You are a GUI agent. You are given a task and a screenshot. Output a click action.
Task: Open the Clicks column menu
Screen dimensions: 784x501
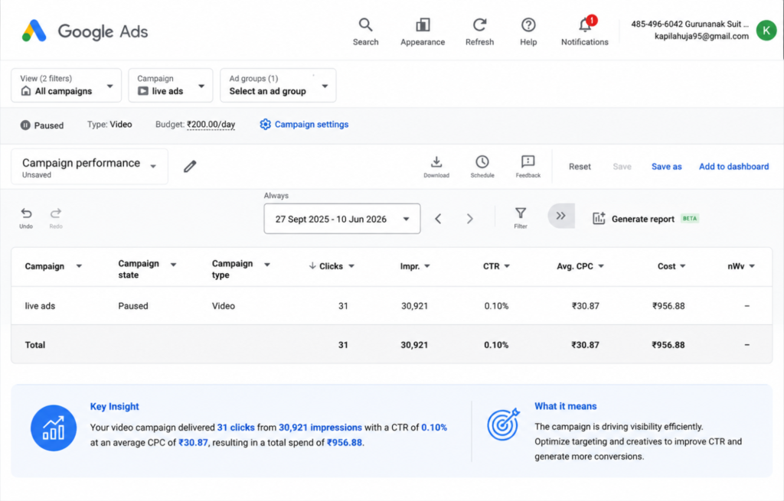point(351,266)
